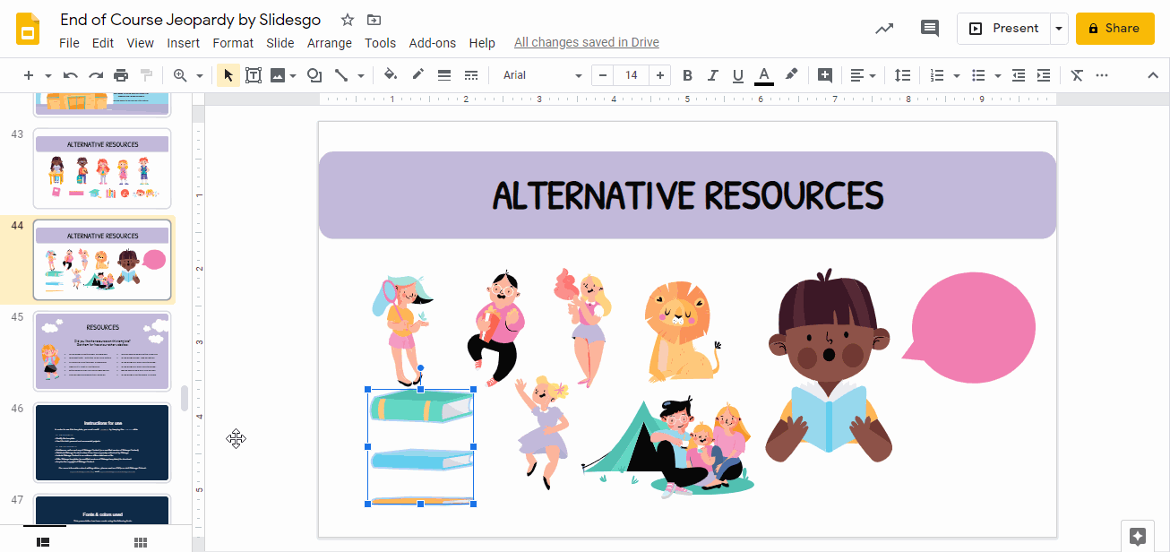Open the text color picker
Screen dimensions: 1170x552
[763, 75]
